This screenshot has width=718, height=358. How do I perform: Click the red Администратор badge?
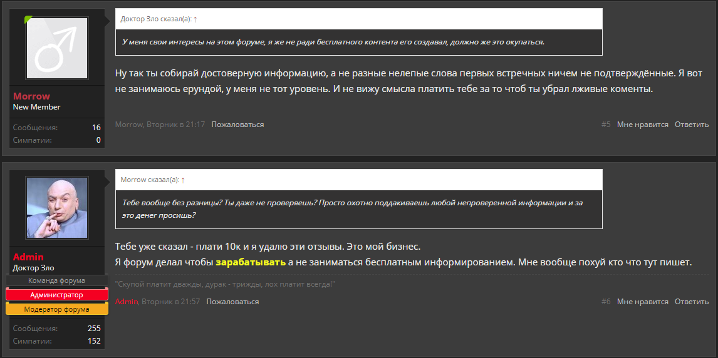click(57, 295)
